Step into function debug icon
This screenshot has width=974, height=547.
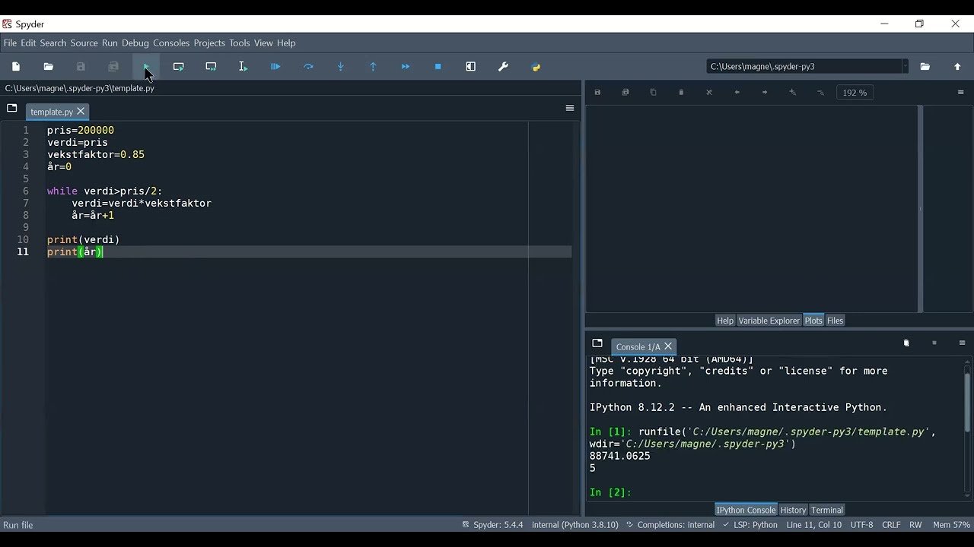click(341, 67)
